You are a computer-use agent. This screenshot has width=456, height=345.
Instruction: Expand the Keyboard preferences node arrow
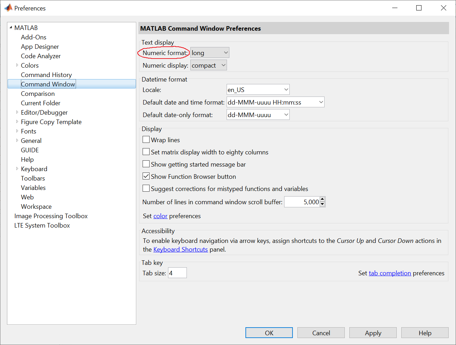coord(17,169)
